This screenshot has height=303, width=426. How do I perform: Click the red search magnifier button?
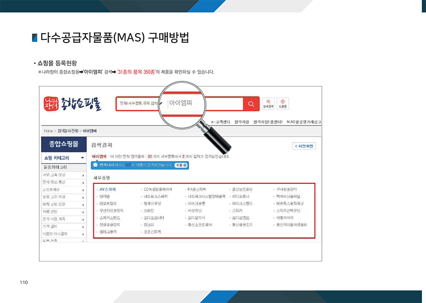pos(251,104)
